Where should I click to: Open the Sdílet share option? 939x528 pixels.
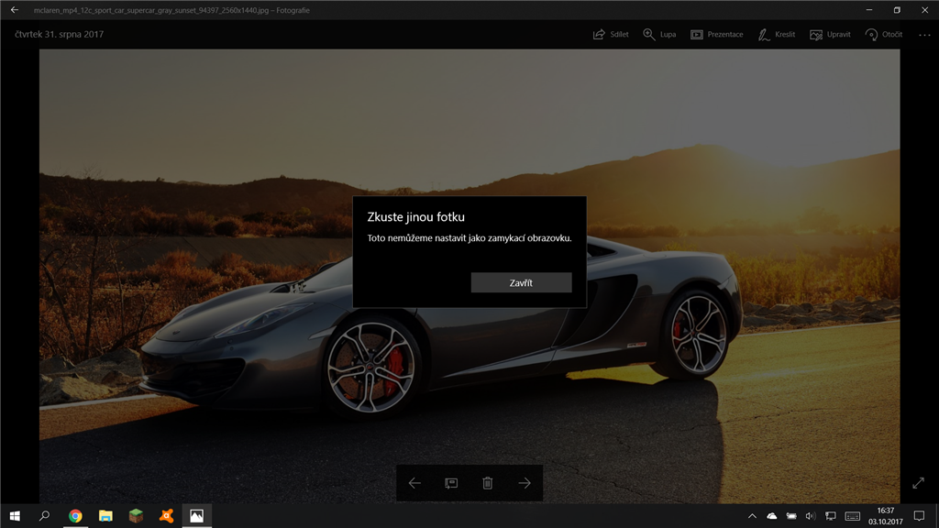612,35
